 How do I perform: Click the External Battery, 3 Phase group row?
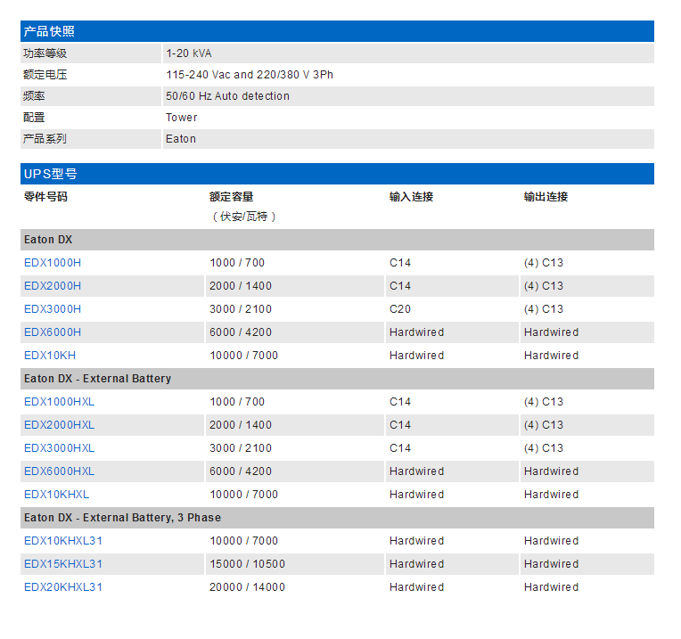pyautogui.click(x=337, y=518)
